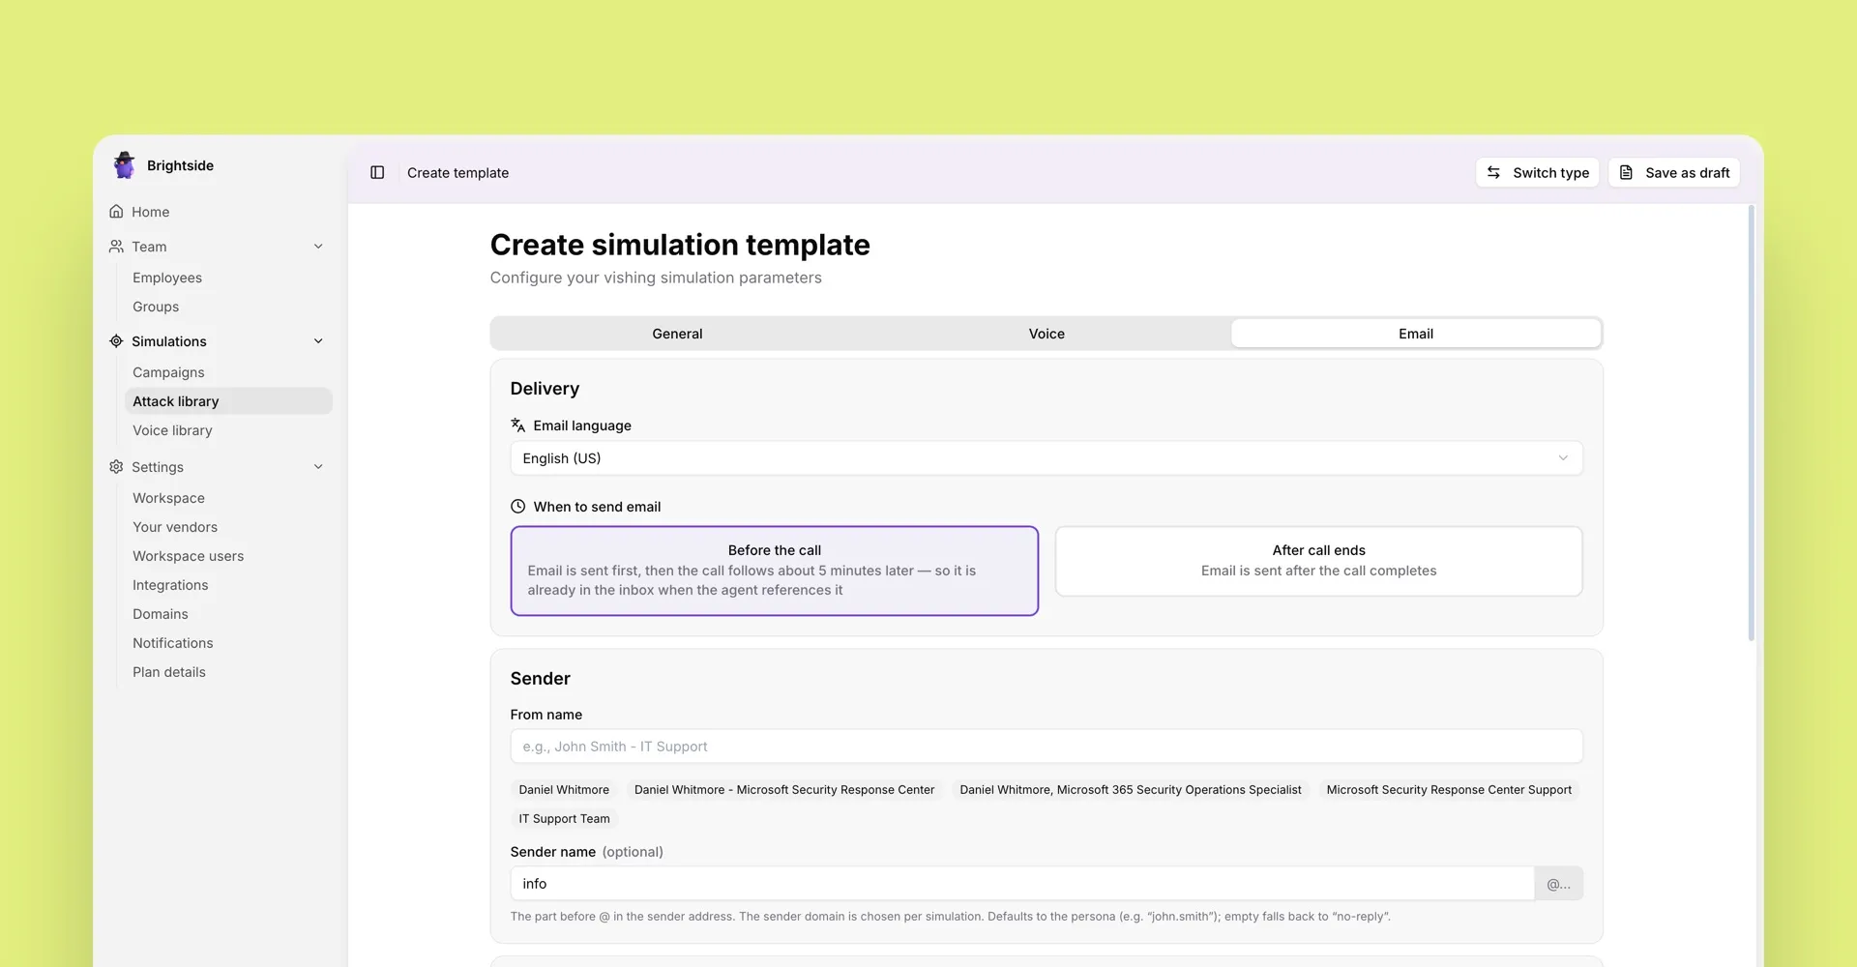This screenshot has width=1857, height=967.
Task: Switch to the Voice tab
Action: point(1046,334)
